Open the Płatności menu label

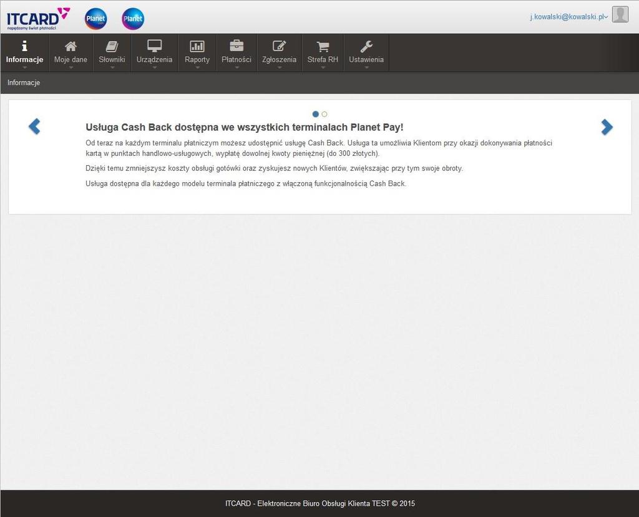click(237, 59)
